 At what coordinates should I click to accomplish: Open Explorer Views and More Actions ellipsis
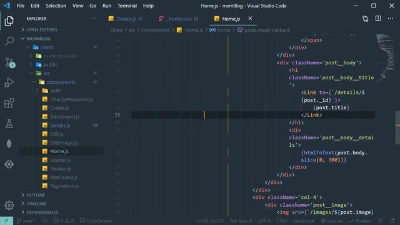[x=93, y=19]
